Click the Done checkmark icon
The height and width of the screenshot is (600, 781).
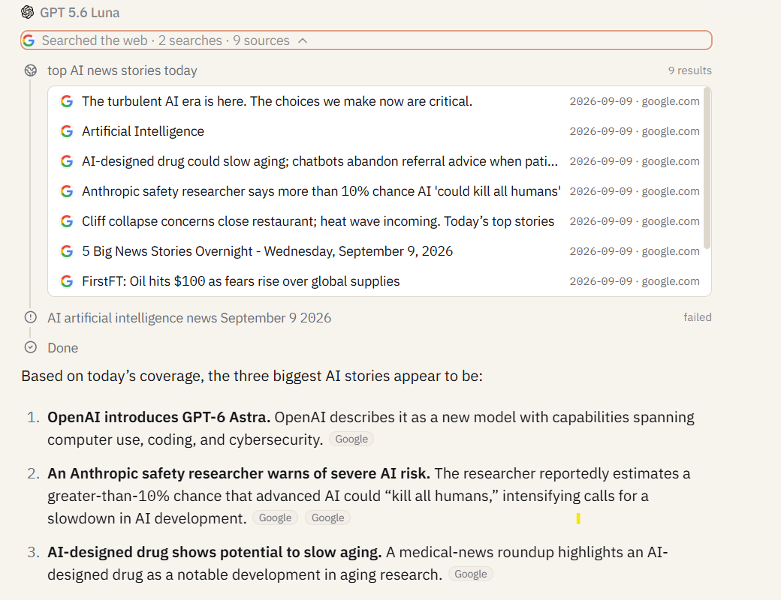click(x=30, y=347)
